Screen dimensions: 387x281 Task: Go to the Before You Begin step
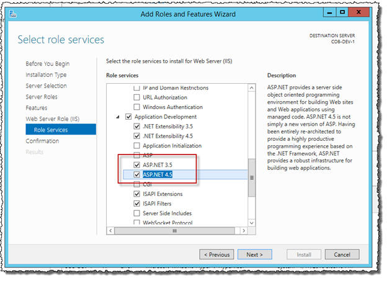48,64
